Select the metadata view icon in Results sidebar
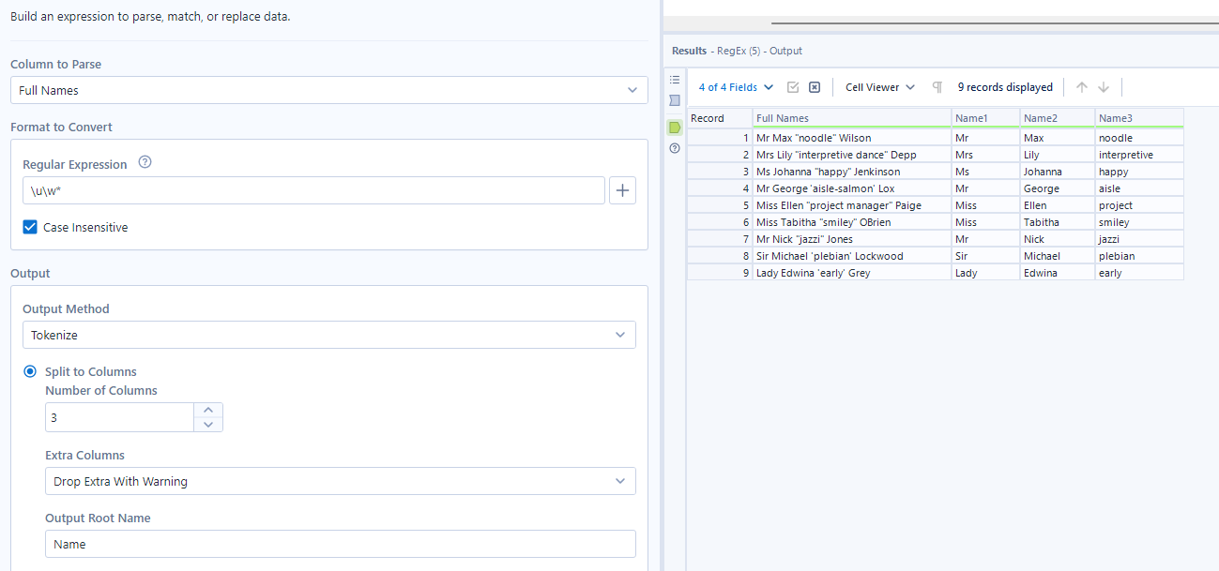1219x571 pixels. point(675,100)
